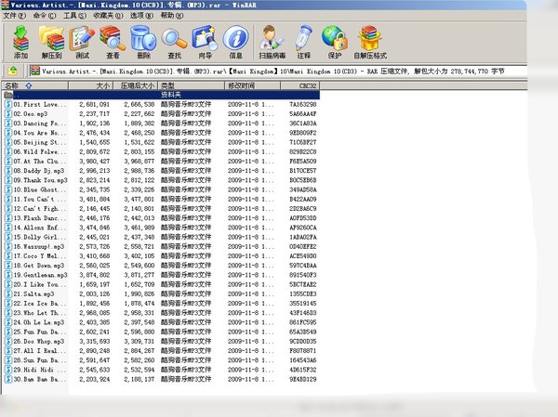Select file 18.Get Down.mp3
Screen dimensions: 558x417
tap(161, 266)
